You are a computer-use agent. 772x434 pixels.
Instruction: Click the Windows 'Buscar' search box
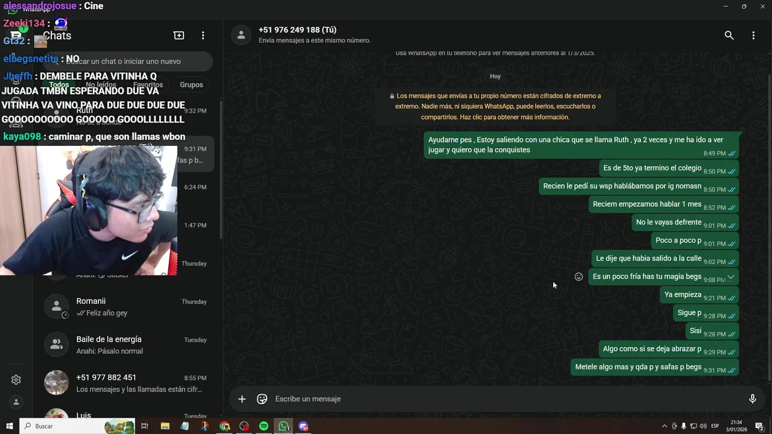click(x=77, y=426)
